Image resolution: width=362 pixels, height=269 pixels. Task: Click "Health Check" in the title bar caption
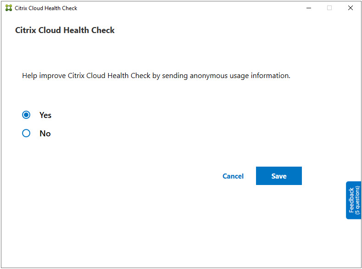(61, 8)
